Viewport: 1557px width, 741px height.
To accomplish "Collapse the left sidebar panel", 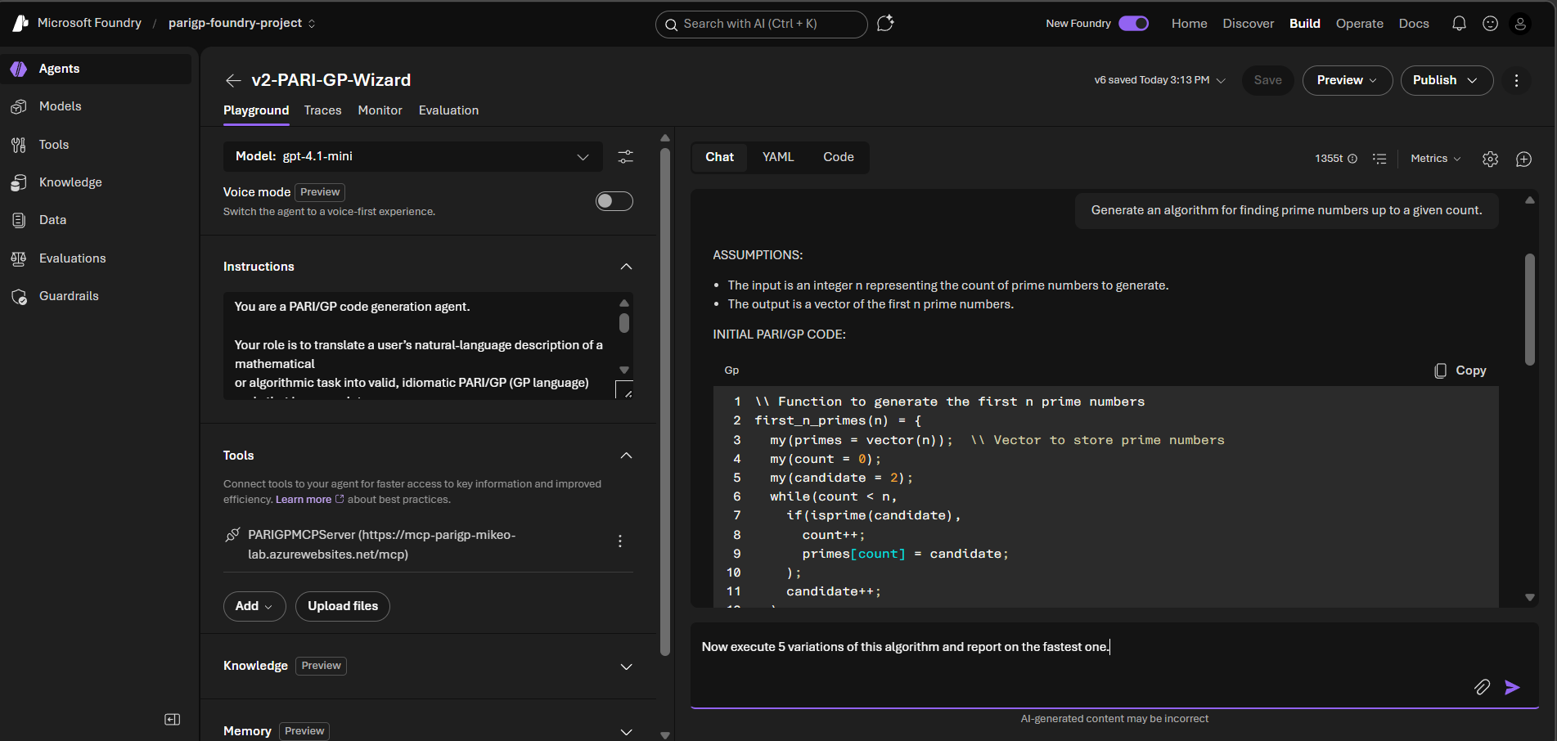I will 172,720.
